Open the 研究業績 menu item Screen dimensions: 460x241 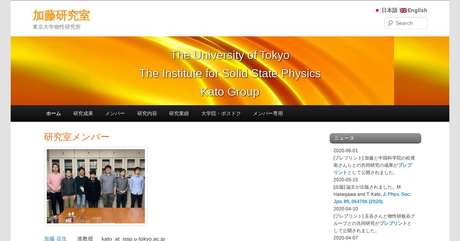tap(179, 114)
